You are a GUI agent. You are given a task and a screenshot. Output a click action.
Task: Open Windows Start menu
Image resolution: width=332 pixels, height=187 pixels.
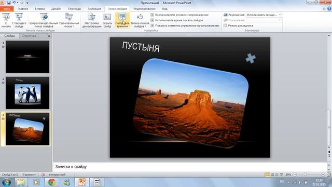point(7,182)
